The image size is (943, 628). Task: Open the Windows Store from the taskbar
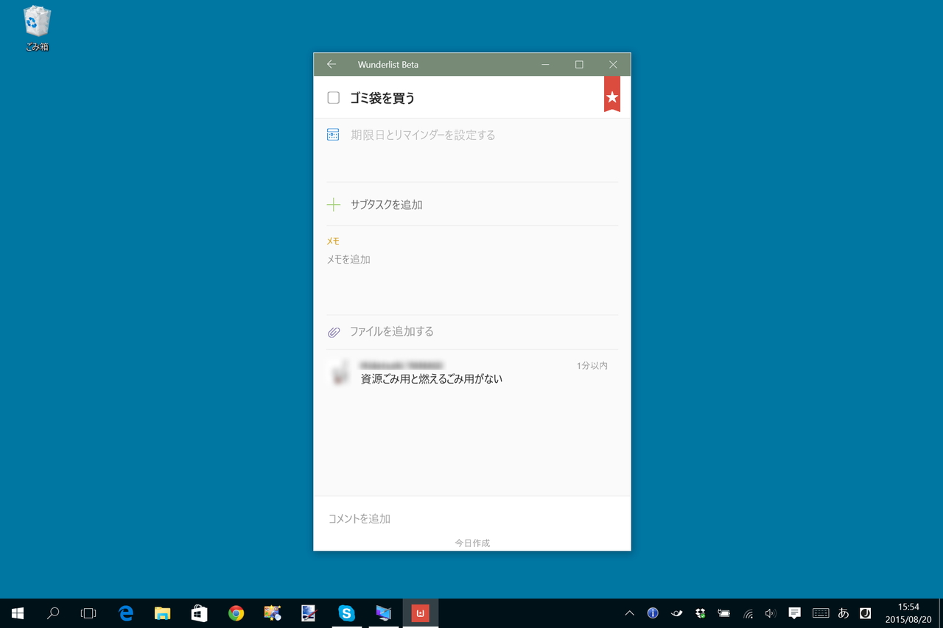(199, 613)
